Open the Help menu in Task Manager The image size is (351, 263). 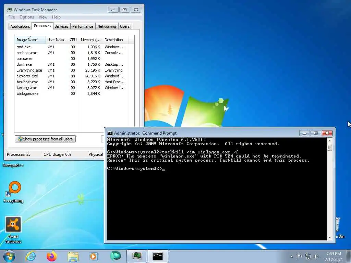(56, 17)
